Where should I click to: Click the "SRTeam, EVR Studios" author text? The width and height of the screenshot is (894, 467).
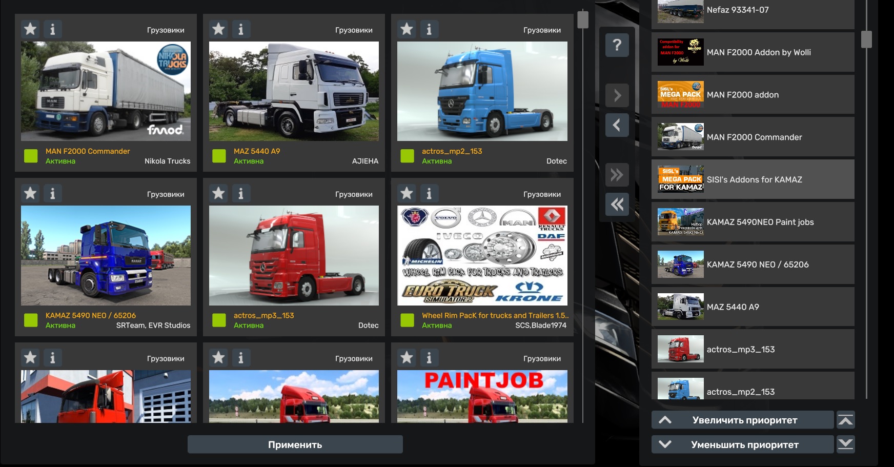153,325
